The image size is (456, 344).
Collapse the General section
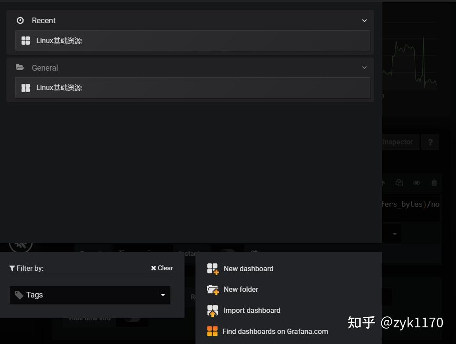tap(364, 68)
